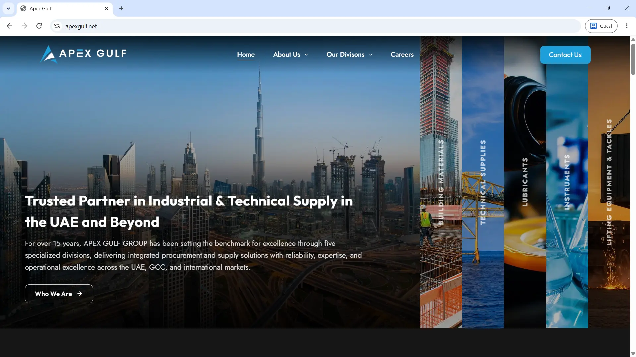The height and width of the screenshot is (357, 636).
Task: Close the Apex Gulf tab
Action: [x=106, y=8]
